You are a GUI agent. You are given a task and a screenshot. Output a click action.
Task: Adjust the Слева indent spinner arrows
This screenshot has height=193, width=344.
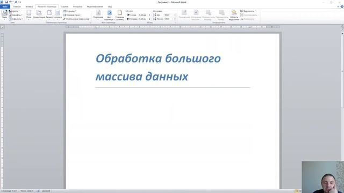point(149,15)
